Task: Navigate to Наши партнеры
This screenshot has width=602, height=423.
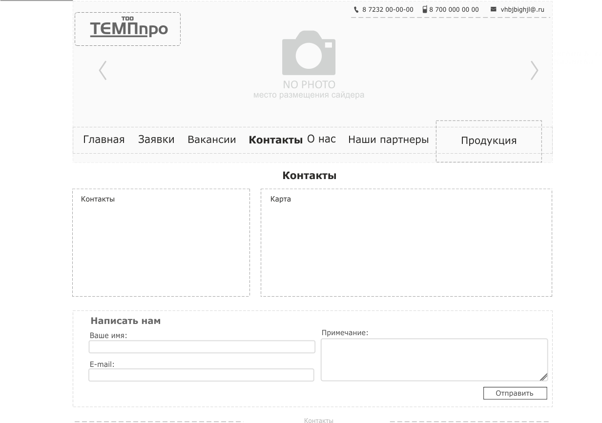Action: click(388, 140)
